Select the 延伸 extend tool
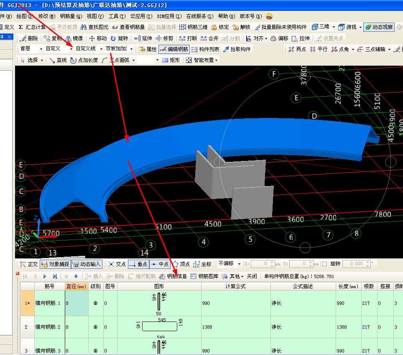This screenshot has width=403, height=355. 143,38
